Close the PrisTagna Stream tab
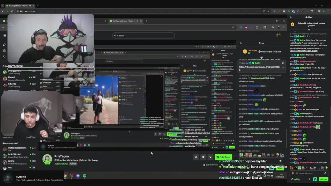The height and width of the screenshot is (186, 331). click(141, 21)
